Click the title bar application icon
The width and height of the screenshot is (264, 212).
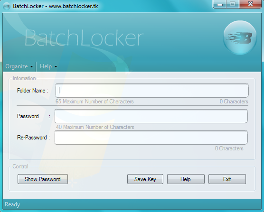click(x=7, y=6)
